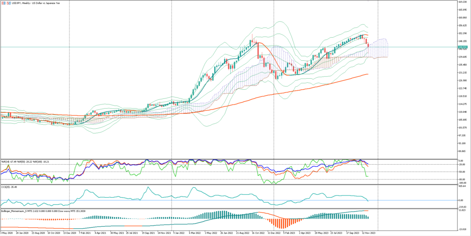This screenshot has height=236, width=471.
Task: Click the current price label 144.932 on the price axis
Action: (462, 47)
